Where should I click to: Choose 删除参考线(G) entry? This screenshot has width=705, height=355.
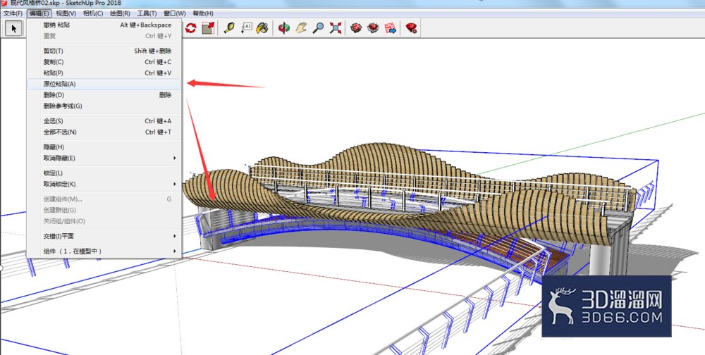pos(104,106)
